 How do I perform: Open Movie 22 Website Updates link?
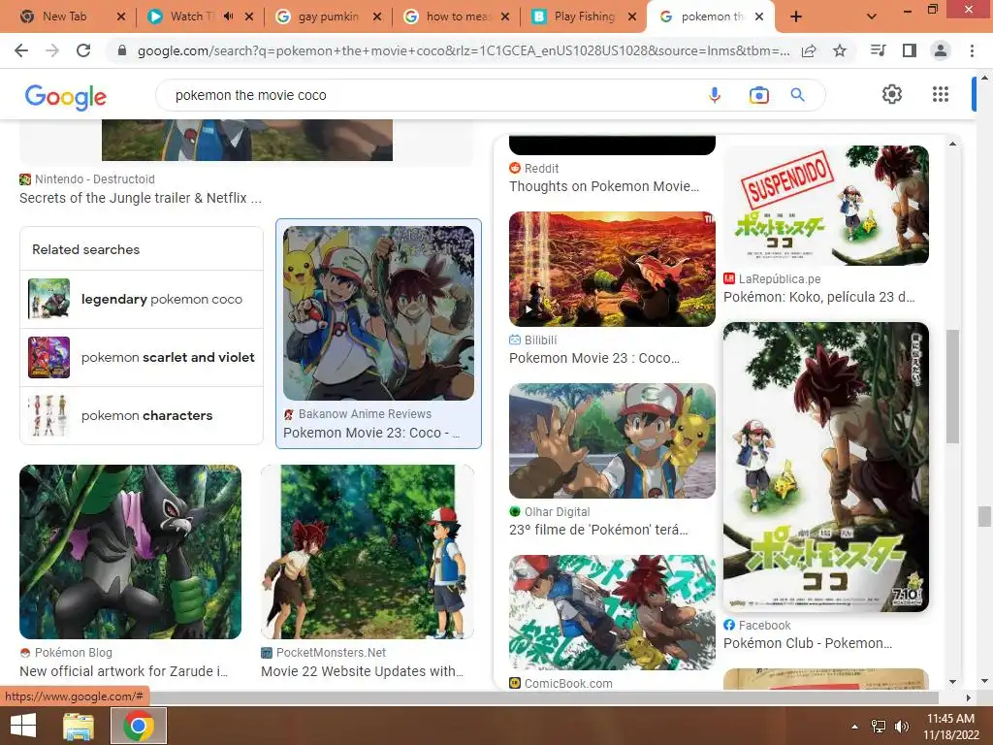click(362, 671)
